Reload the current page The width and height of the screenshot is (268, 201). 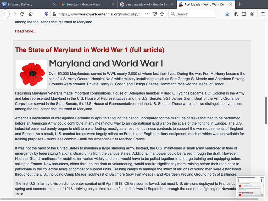click(22, 14)
